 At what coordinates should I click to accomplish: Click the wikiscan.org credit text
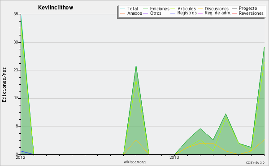(134, 162)
